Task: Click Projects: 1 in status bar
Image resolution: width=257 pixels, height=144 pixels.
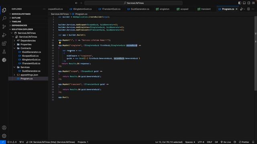Action: pyautogui.click(x=83, y=142)
